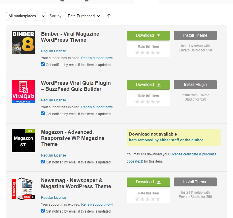
Task: Click Install Theme for Newsmag
Action: [195, 182]
